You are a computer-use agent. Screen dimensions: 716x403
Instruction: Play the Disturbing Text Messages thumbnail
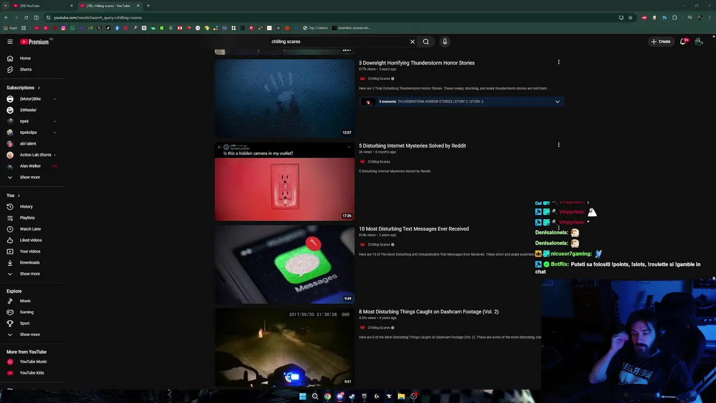pyautogui.click(x=285, y=264)
